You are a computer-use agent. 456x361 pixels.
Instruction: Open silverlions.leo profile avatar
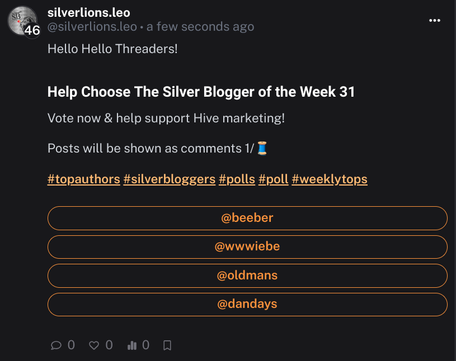click(x=22, y=20)
